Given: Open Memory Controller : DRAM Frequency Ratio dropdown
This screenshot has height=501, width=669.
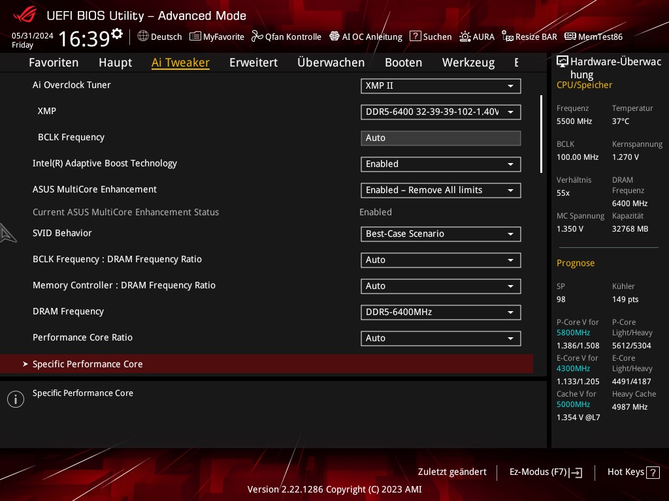Looking at the screenshot, I should pos(441,286).
